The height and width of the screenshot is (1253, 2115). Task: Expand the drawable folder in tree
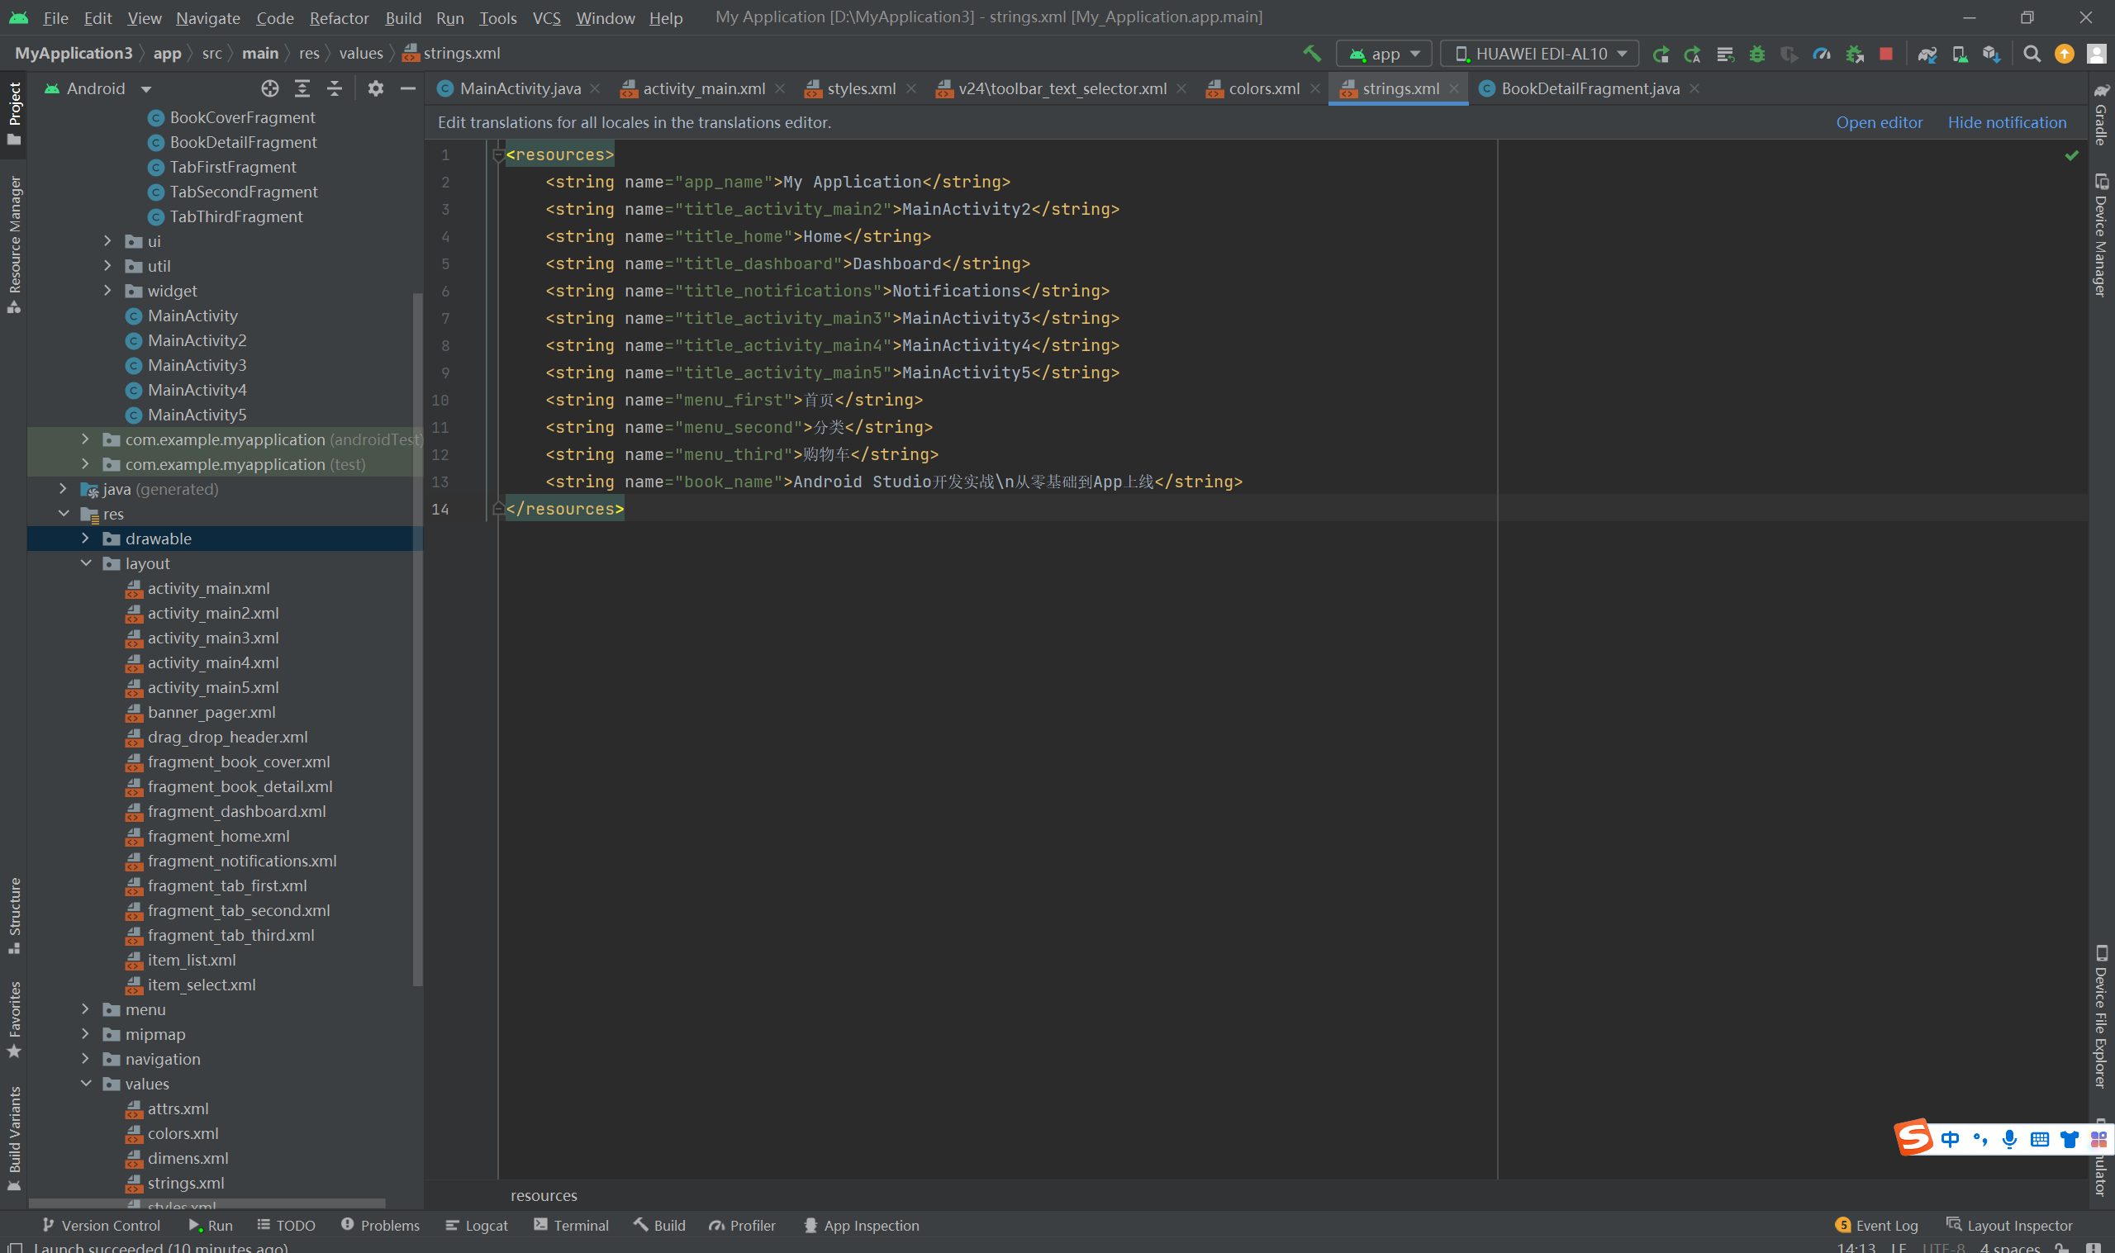[85, 539]
